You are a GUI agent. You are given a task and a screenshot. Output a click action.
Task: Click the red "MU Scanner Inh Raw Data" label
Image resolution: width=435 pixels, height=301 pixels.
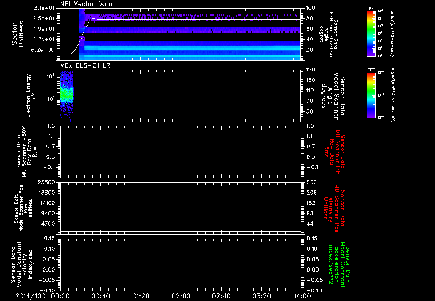point(335,152)
